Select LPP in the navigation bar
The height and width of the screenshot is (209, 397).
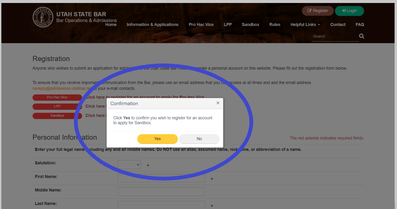[228, 24]
